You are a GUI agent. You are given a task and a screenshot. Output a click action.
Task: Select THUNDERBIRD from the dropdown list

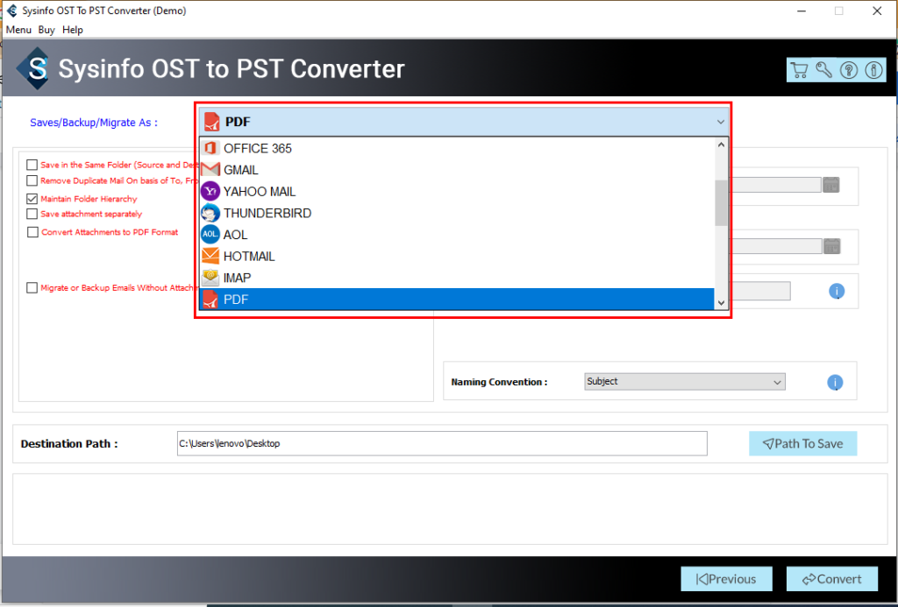pos(457,213)
